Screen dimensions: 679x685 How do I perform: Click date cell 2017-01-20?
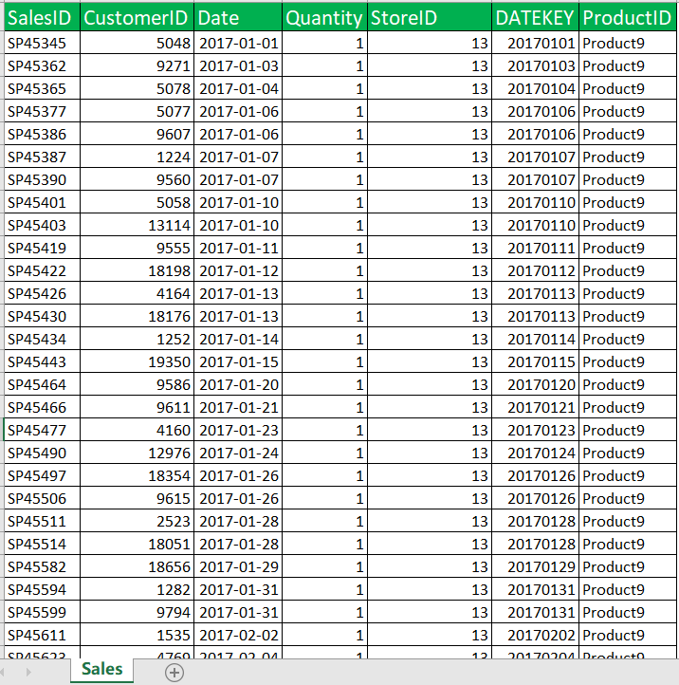click(238, 384)
